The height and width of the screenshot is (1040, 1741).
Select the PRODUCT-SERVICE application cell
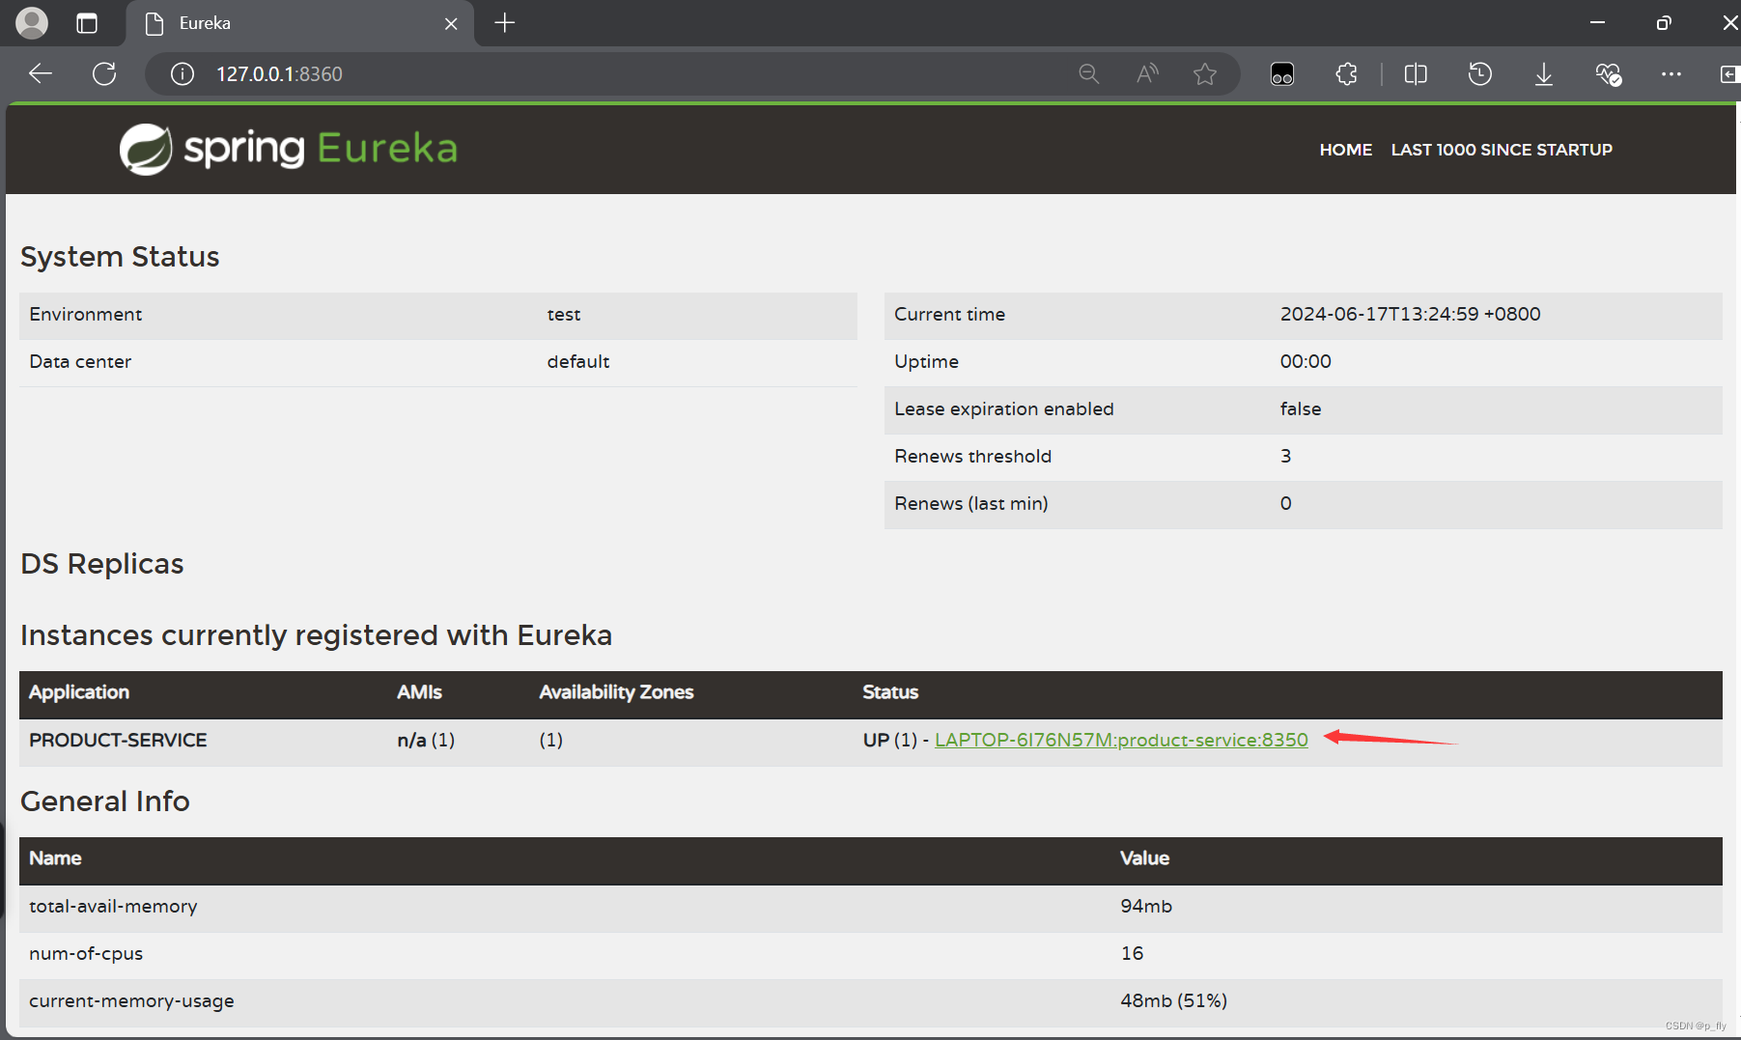pyautogui.click(x=118, y=740)
